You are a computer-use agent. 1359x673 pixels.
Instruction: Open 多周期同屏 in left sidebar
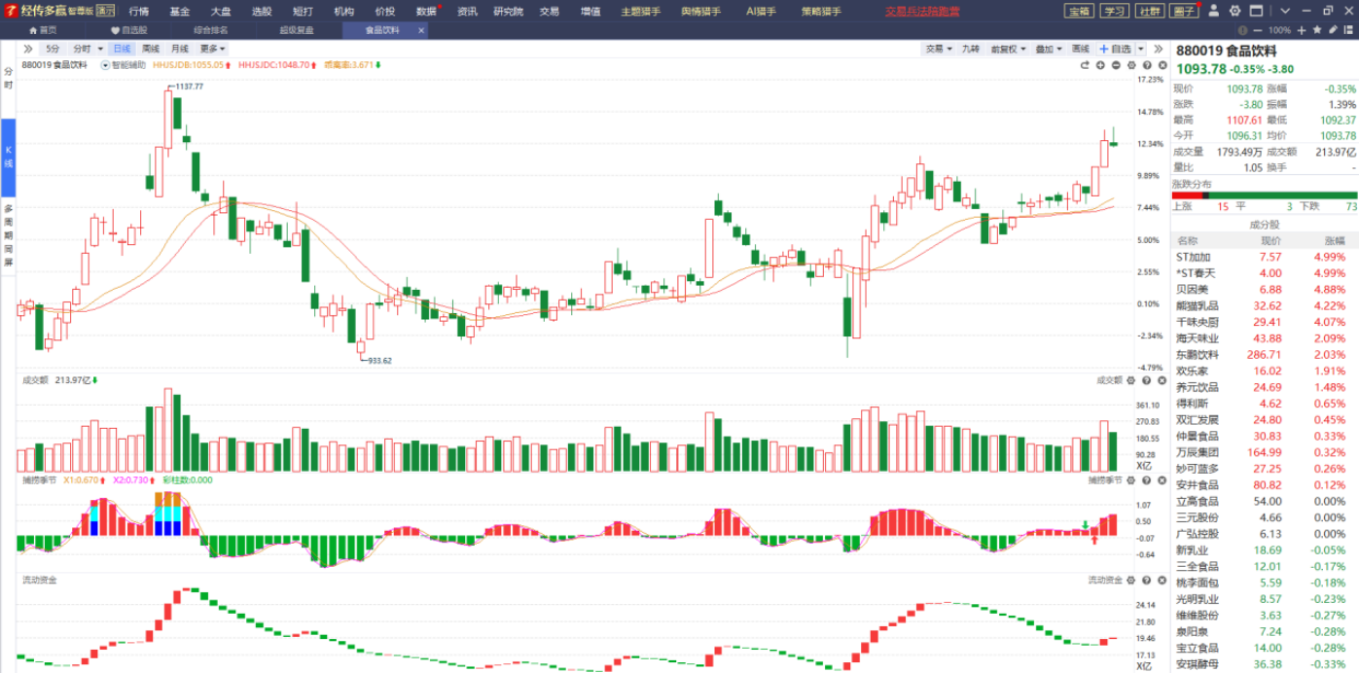(x=8, y=233)
